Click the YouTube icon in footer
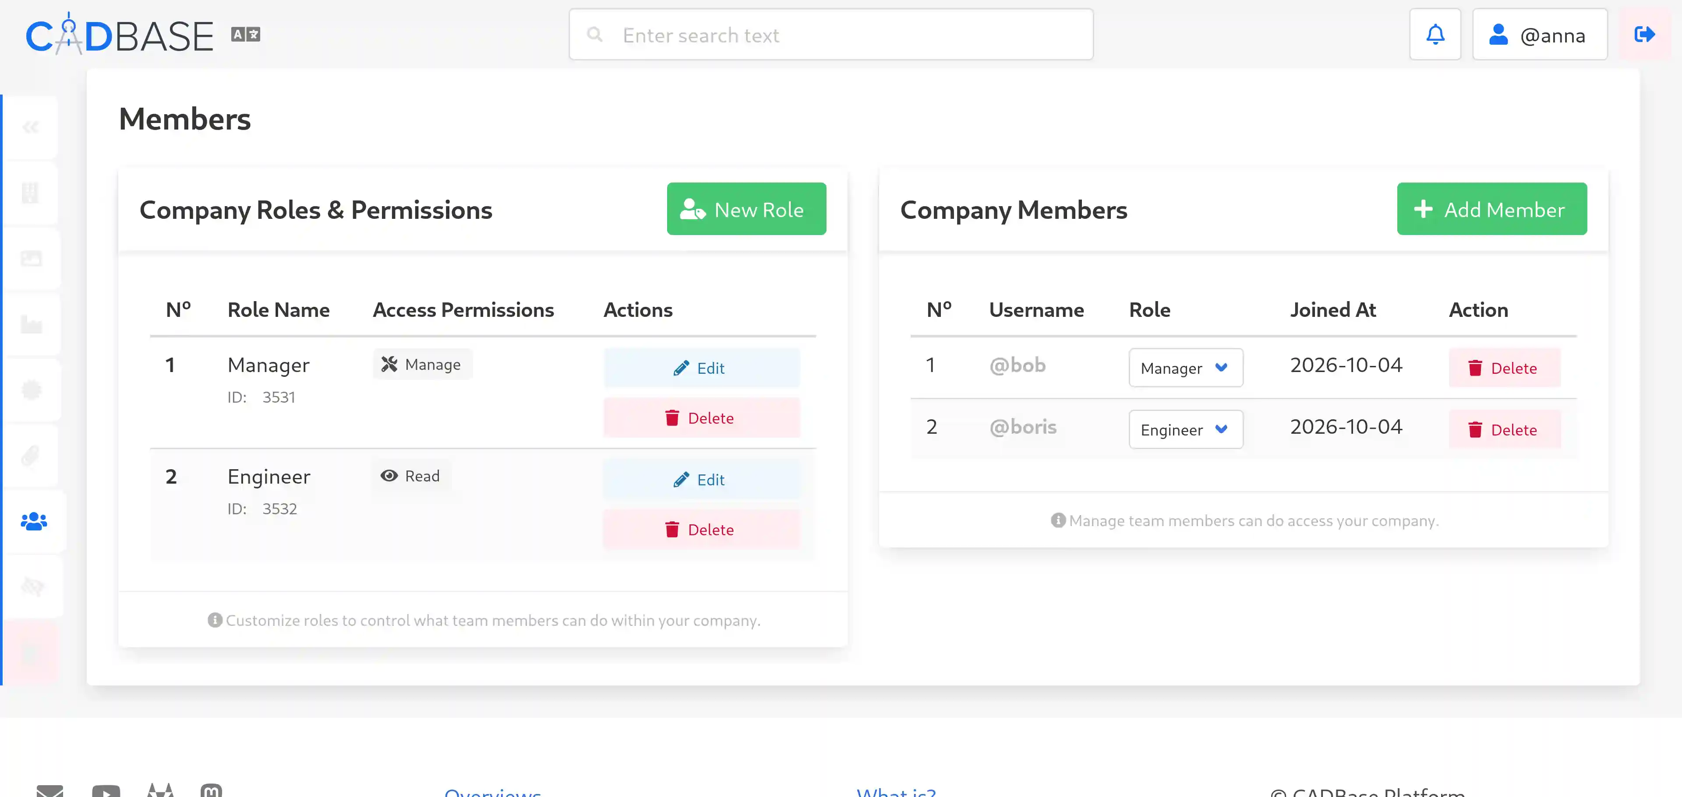The image size is (1682, 797). (x=106, y=791)
